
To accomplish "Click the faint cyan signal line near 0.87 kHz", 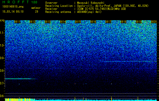I will [x=130, y=61].
